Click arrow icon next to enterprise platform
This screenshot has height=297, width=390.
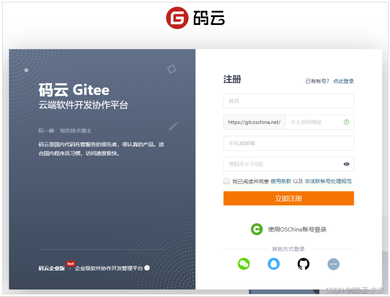tap(147, 268)
